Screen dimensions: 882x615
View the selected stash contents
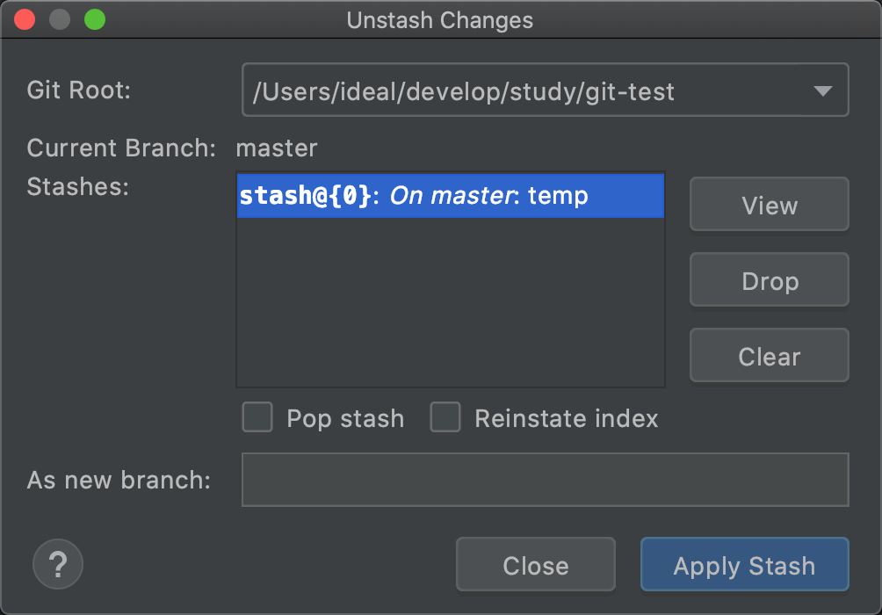(769, 205)
